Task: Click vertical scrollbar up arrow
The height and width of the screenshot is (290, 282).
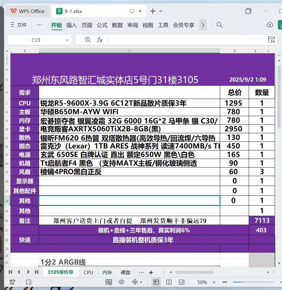Action: [279, 60]
